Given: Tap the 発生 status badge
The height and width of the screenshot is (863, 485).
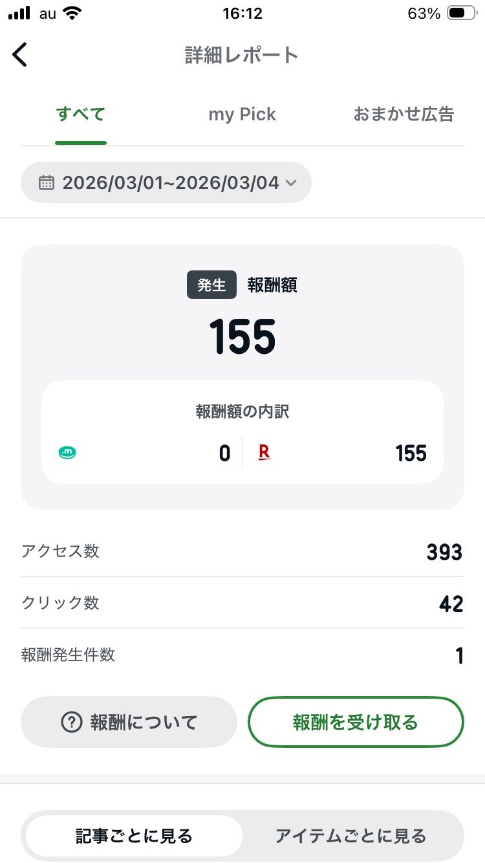Looking at the screenshot, I should pos(211,285).
